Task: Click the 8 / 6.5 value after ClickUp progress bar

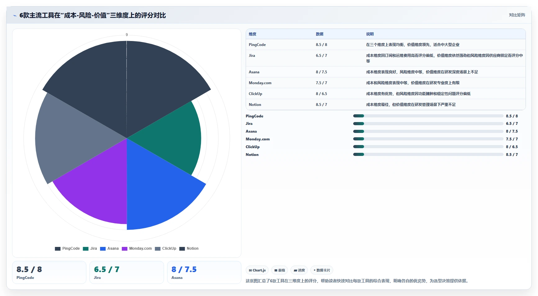Action: 512,147
